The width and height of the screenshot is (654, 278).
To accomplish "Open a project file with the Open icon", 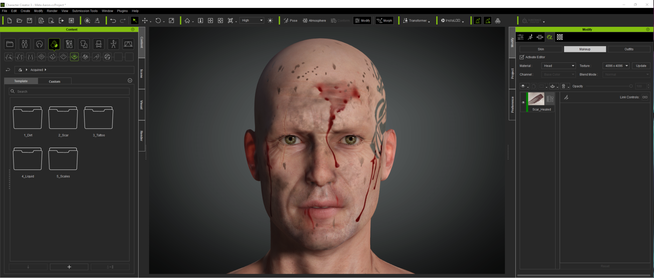I will tap(19, 21).
